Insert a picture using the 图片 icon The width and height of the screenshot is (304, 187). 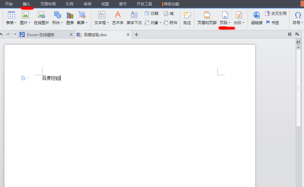click(x=25, y=15)
